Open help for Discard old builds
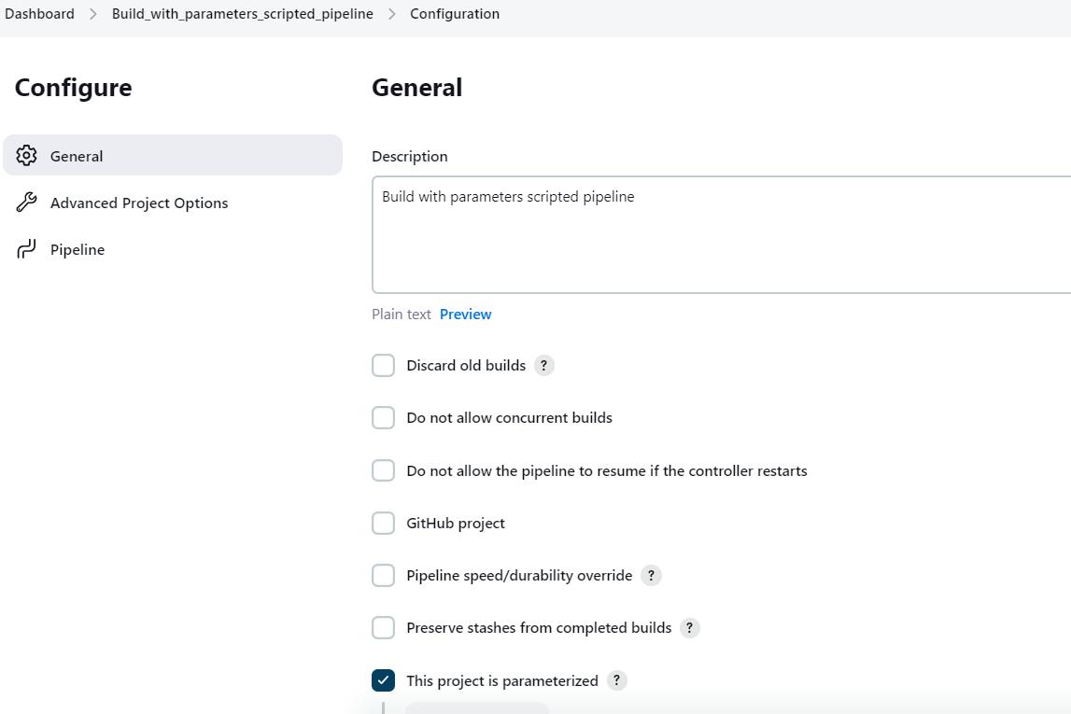The height and width of the screenshot is (714, 1071). coord(544,365)
